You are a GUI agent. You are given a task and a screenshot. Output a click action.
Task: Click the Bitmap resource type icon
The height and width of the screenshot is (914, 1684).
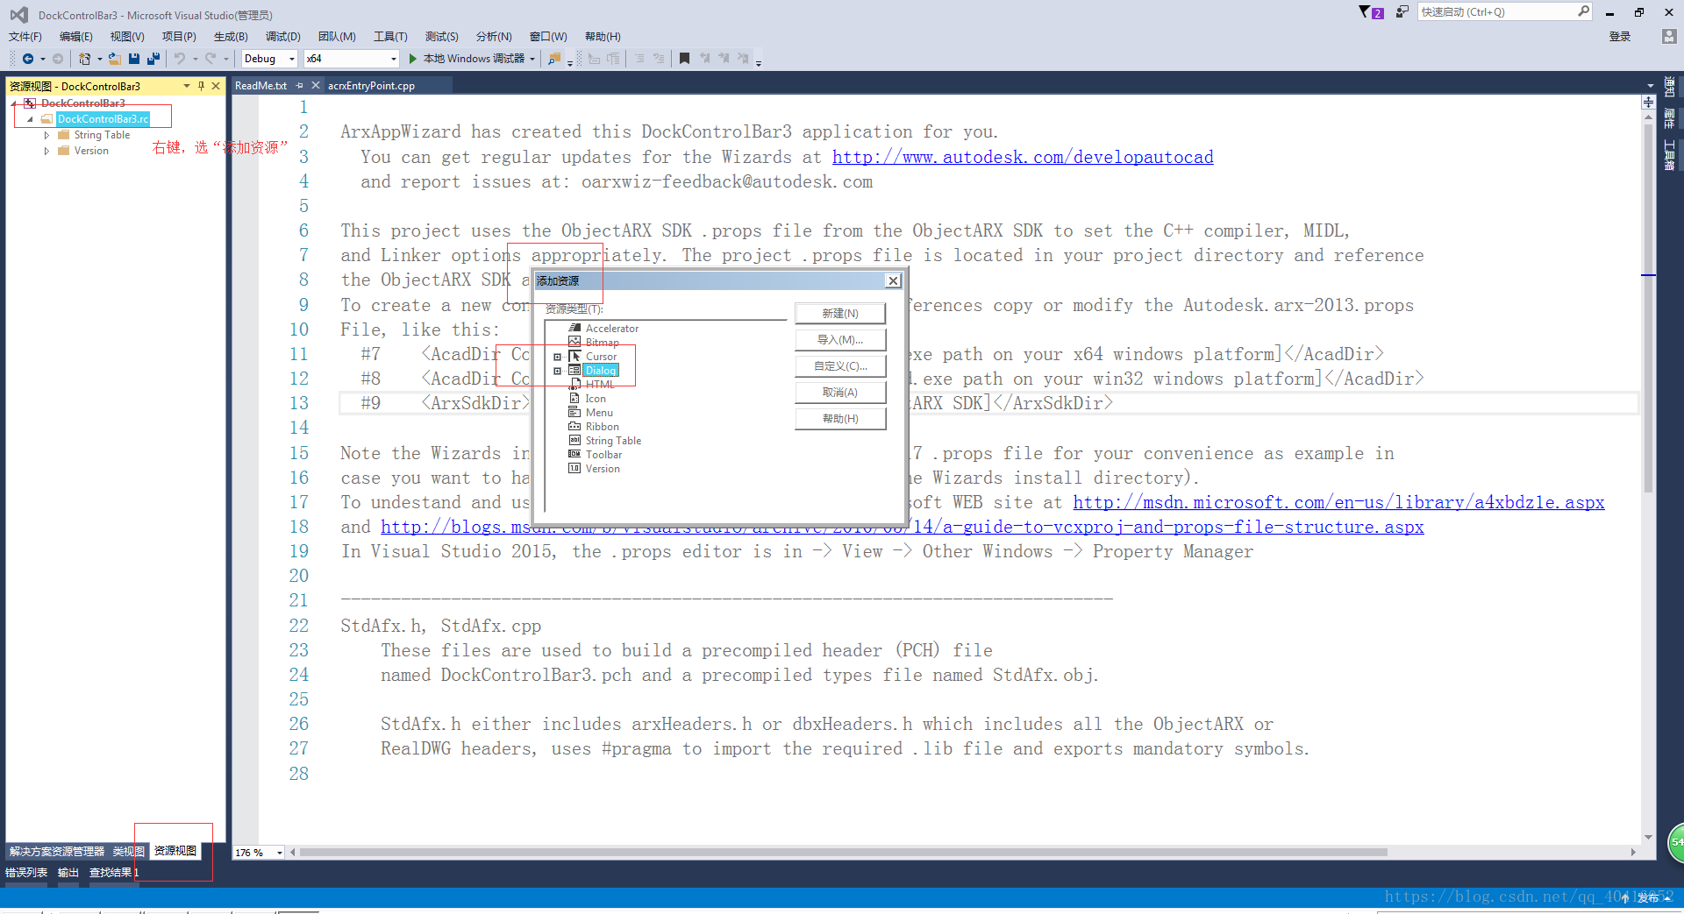[x=574, y=342]
